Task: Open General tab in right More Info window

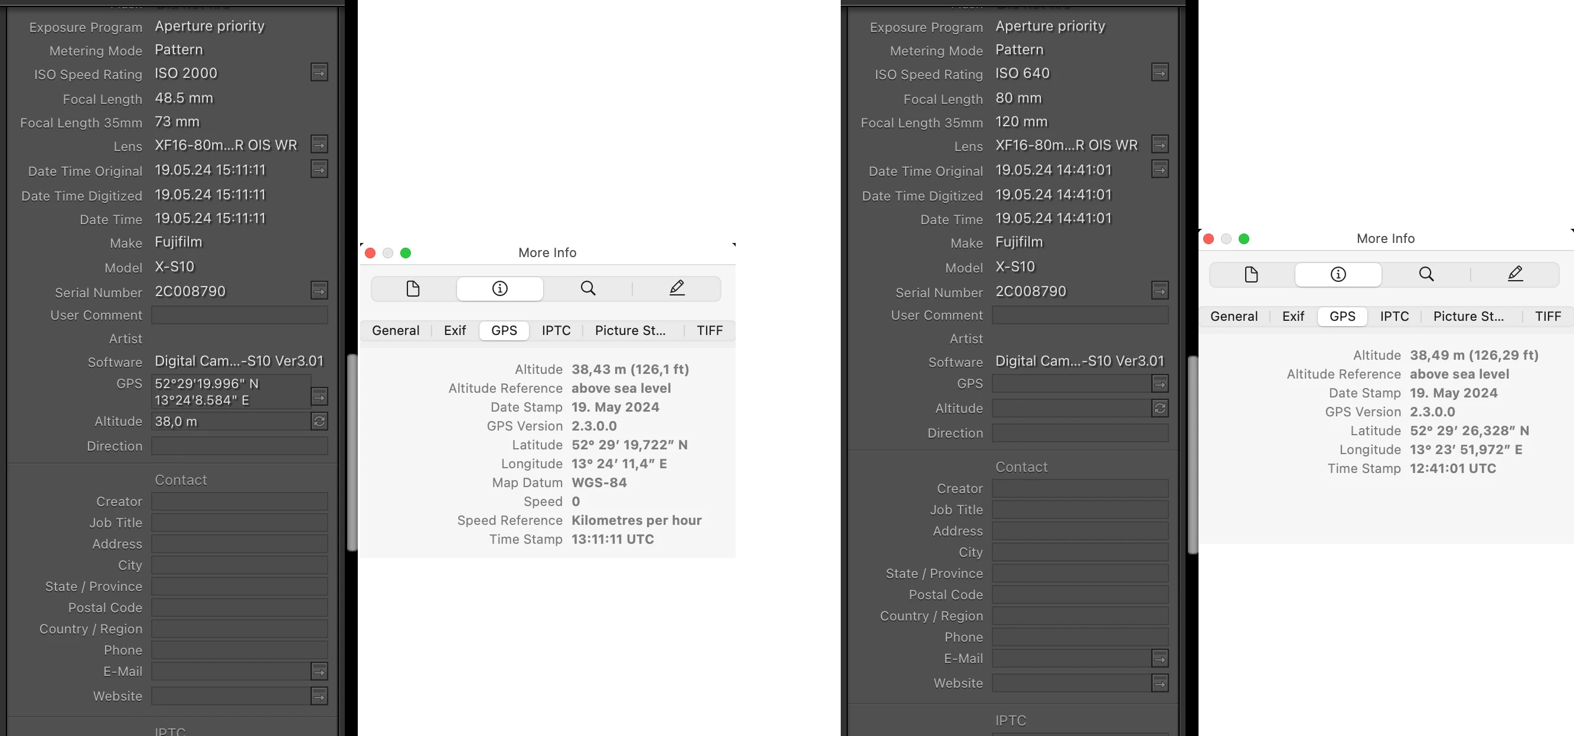Action: [1233, 316]
